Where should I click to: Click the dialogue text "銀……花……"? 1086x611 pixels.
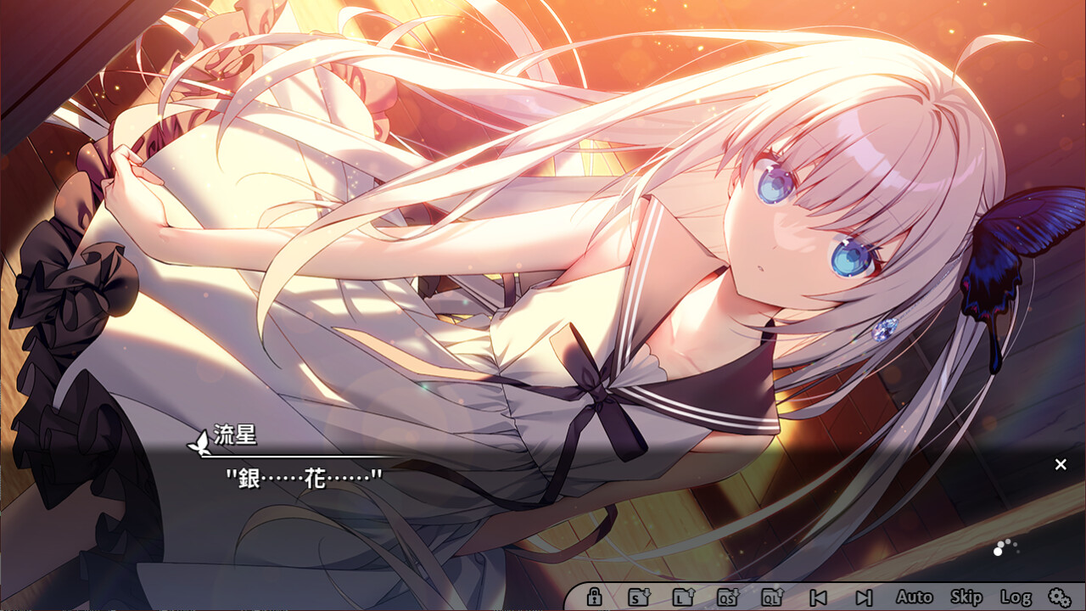coord(304,478)
